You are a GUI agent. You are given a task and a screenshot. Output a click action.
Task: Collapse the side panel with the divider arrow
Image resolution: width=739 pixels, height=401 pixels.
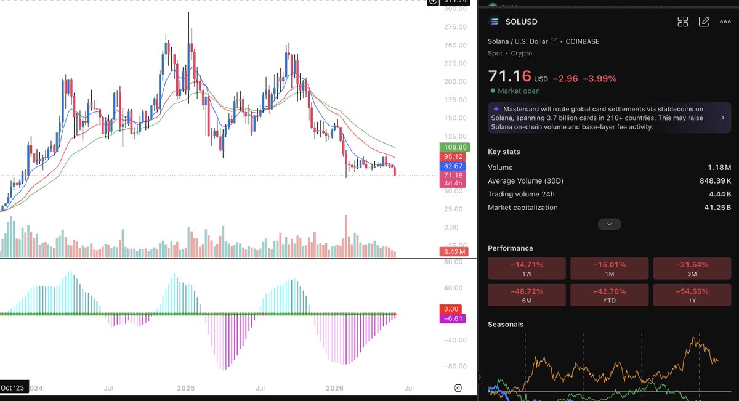coord(480,377)
